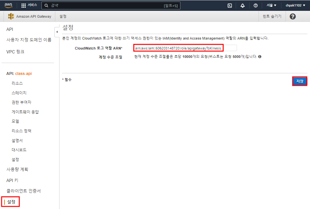
Task: Open the notifications bell icon
Action: point(242,5)
